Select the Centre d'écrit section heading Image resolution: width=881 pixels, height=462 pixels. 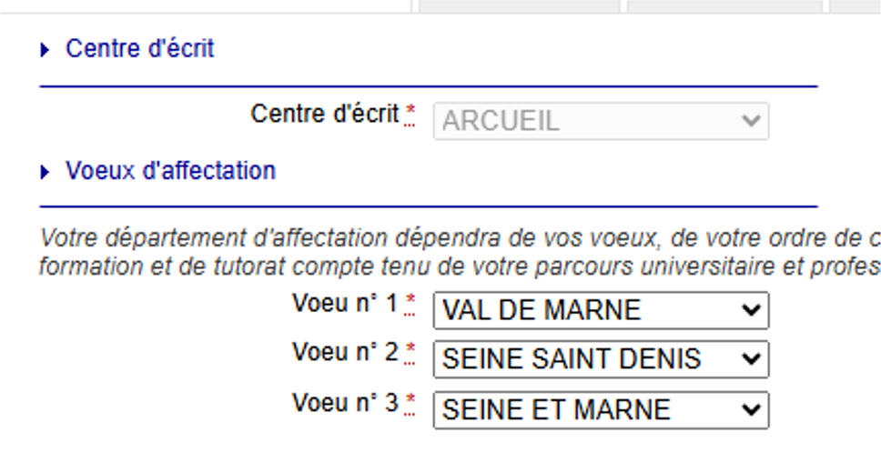139,48
